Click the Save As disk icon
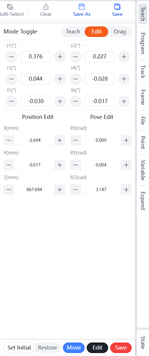This screenshot has height=356, width=149. [x=82, y=7]
